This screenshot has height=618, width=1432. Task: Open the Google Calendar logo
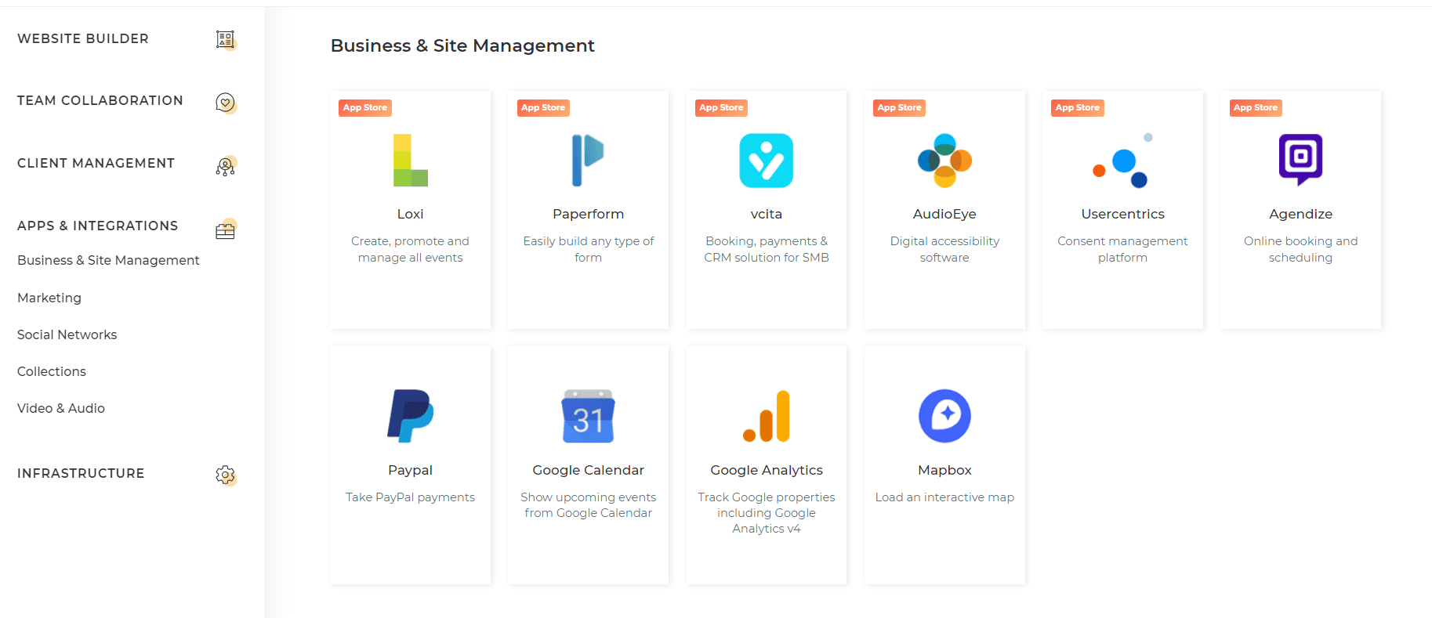click(588, 416)
